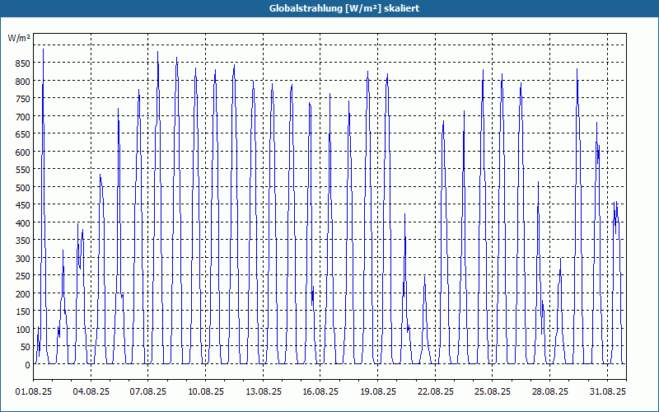The image size is (659, 412).
Task: Click the 350 y-axis value
Action: (22, 241)
